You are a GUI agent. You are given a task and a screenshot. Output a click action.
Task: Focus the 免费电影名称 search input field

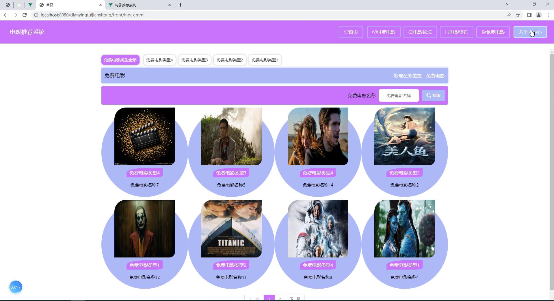[399, 95]
